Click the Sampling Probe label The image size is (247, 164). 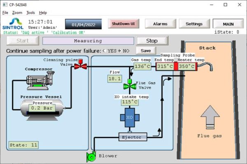[x=177, y=55]
